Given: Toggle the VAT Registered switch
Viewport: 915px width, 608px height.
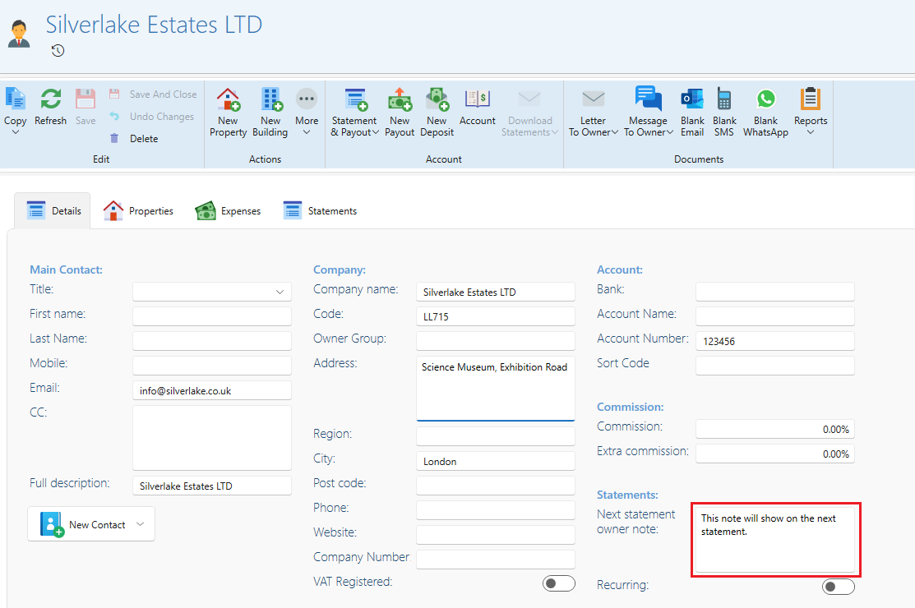Looking at the screenshot, I should click(558, 583).
